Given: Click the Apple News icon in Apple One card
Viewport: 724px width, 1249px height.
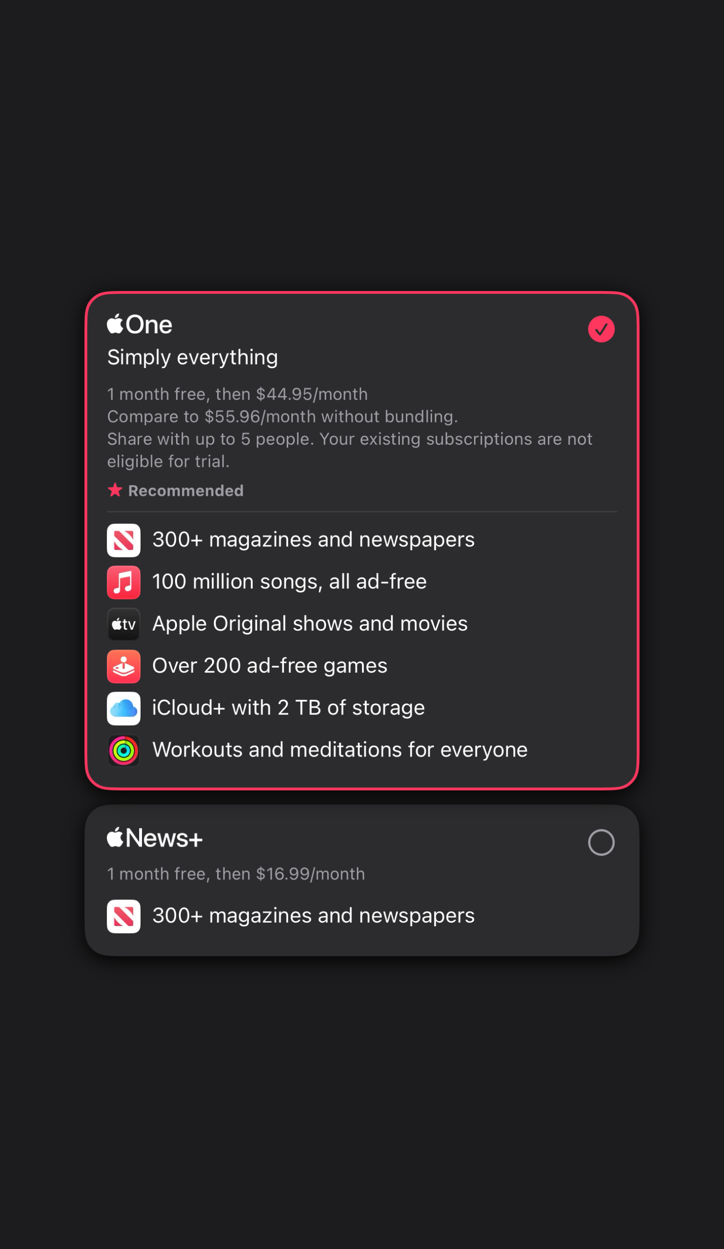Looking at the screenshot, I should 124,540.
